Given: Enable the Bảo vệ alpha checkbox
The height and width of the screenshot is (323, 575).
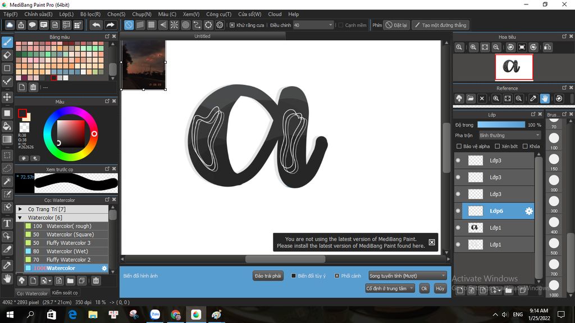Looking at the screenshot, I should [x=459, y=146].
